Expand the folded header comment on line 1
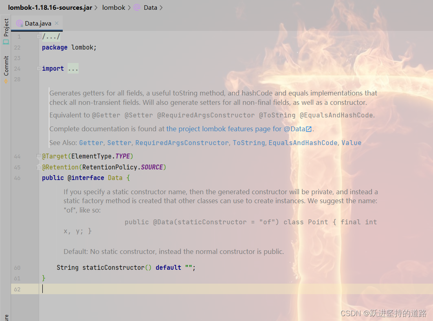 [x=39, y=37]
